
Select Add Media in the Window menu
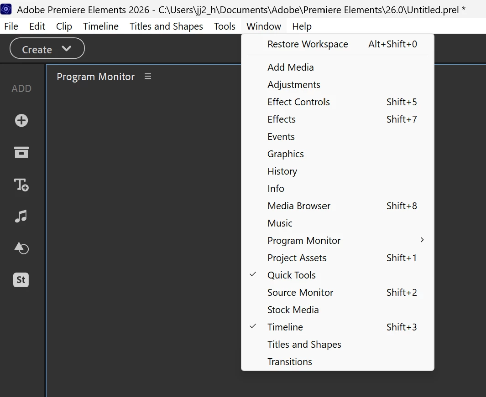coord(338,67)
